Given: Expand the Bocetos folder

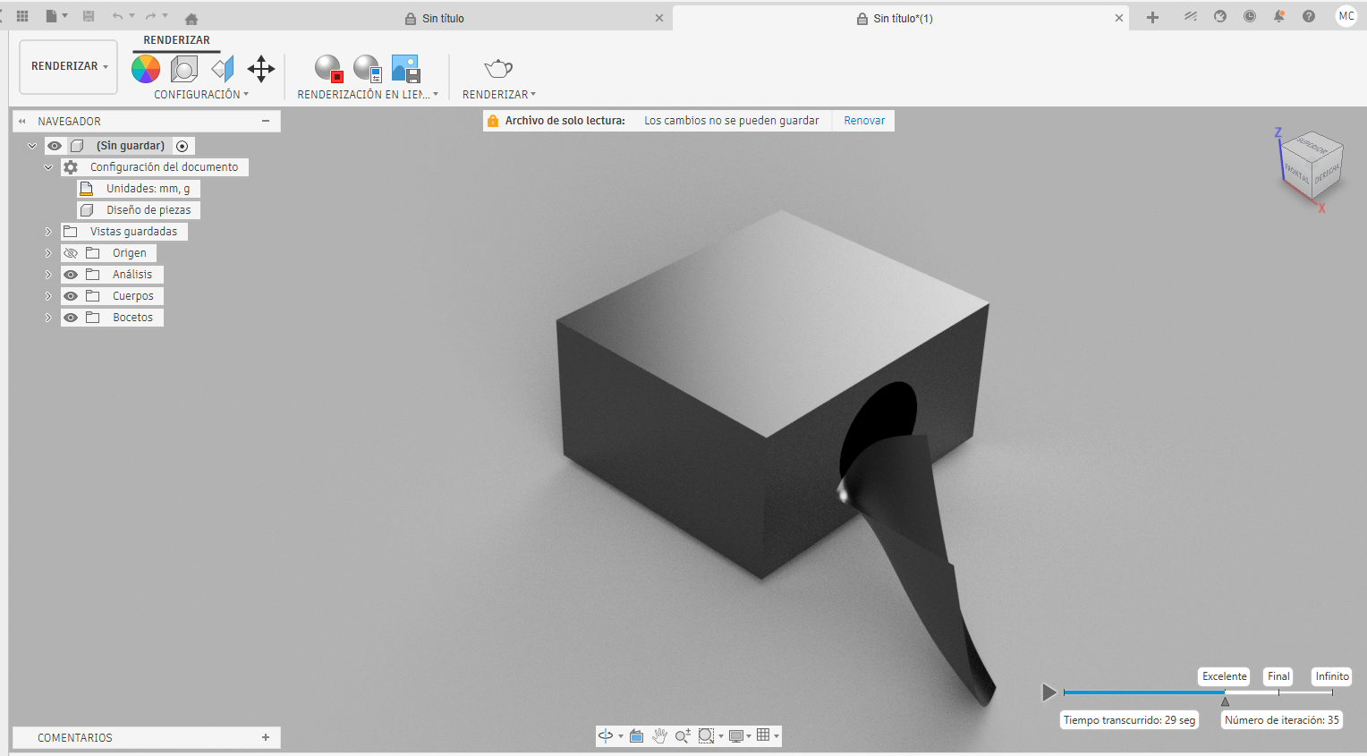Looking at the screenshot, I should 48,318.
